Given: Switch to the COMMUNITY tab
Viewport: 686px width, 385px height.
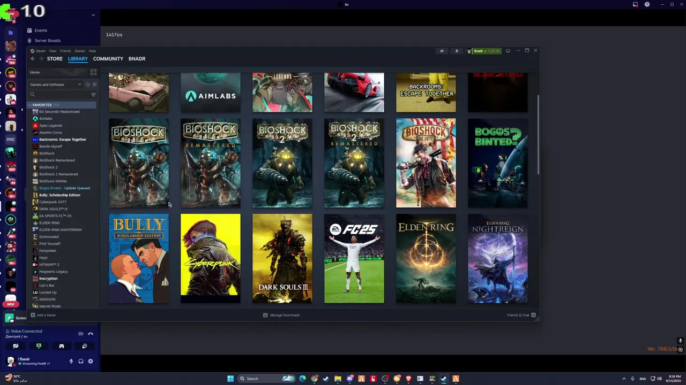Looking at the screenshot, I should click(108, 59).
